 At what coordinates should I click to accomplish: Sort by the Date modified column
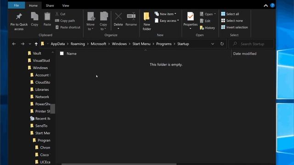click(245, 54)
